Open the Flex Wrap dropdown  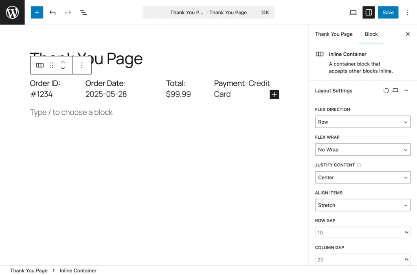coord(362,150)
